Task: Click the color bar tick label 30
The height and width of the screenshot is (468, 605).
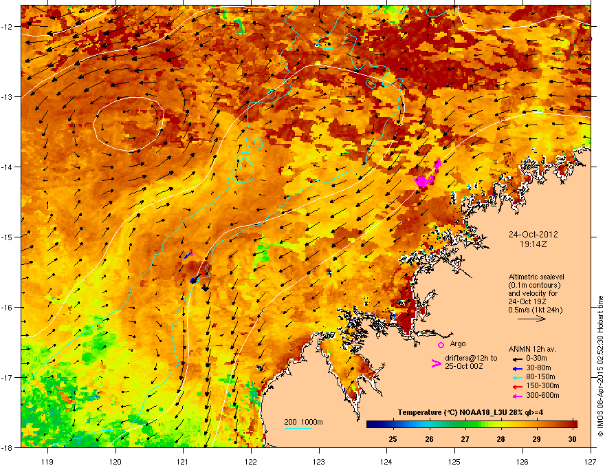Action: 572,439
